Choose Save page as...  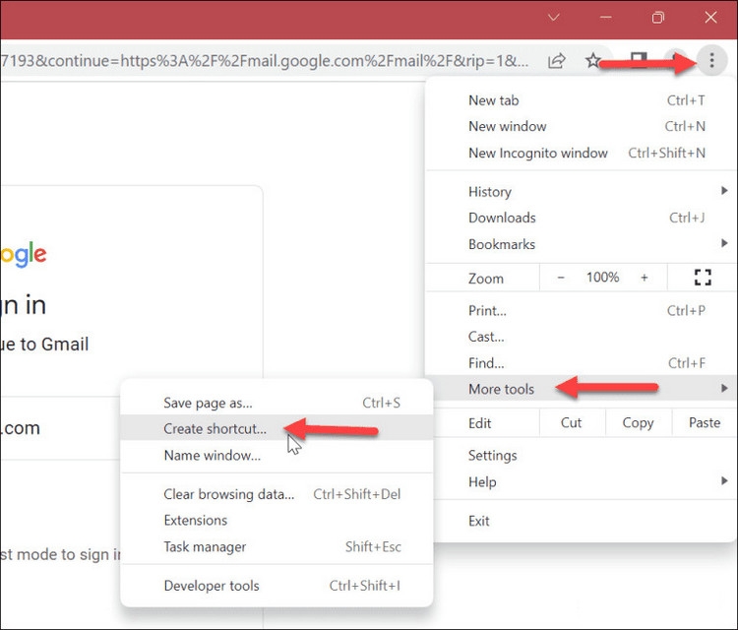[x=277, y=403]
